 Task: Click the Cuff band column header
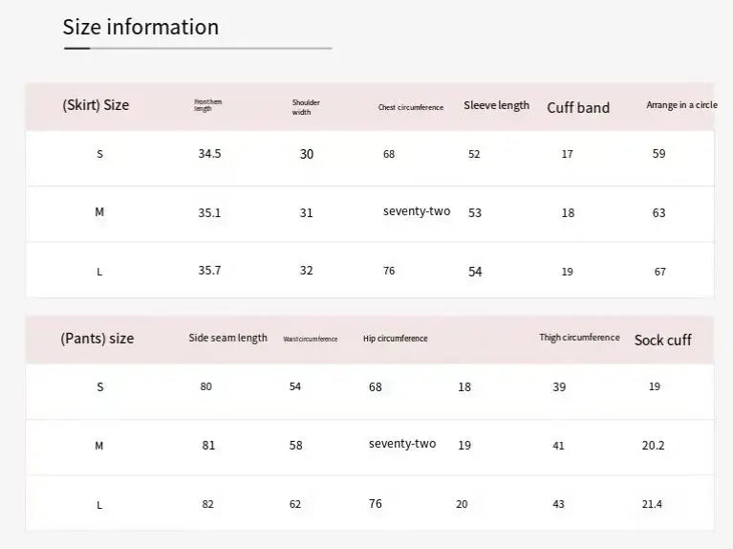click(x=578, y=108)
